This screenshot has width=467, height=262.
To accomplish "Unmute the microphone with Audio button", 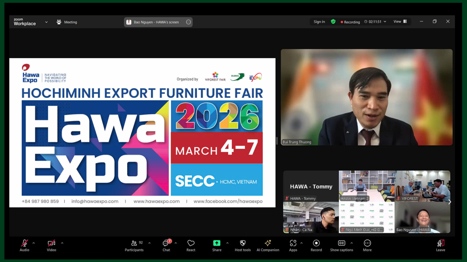I will pos(25,245).
